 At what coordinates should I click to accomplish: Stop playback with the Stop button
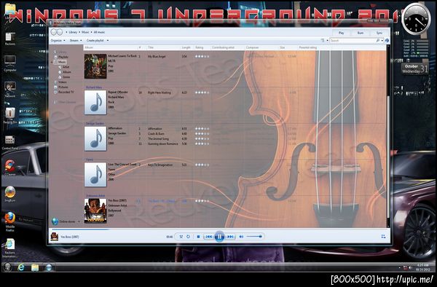point(198,237)
